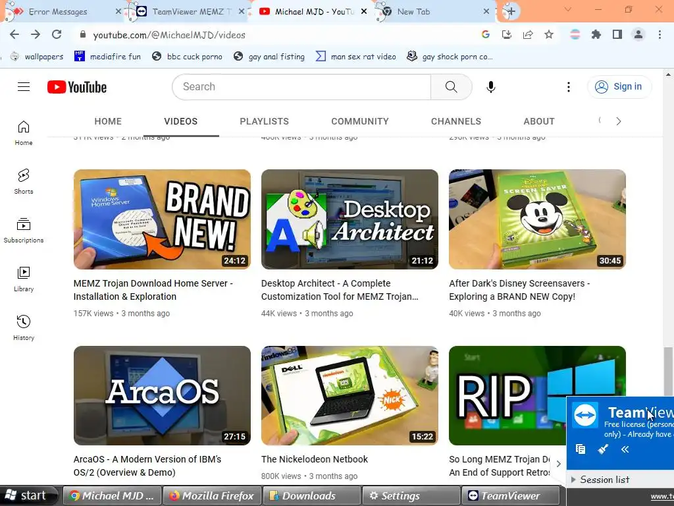
Task: Open YouTube settings three-dot menu
Action: [569, 87]
